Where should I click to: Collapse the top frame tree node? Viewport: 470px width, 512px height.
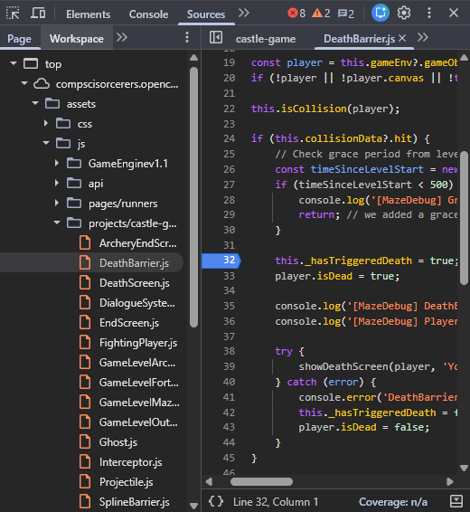[x=14, y=63]
